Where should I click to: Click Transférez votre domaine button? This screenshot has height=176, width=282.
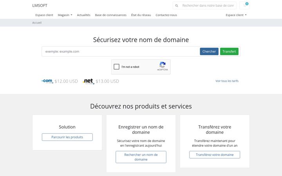215,154
